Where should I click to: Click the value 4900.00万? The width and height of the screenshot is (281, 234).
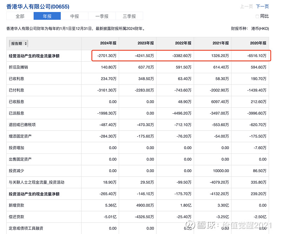pos(145,205)
